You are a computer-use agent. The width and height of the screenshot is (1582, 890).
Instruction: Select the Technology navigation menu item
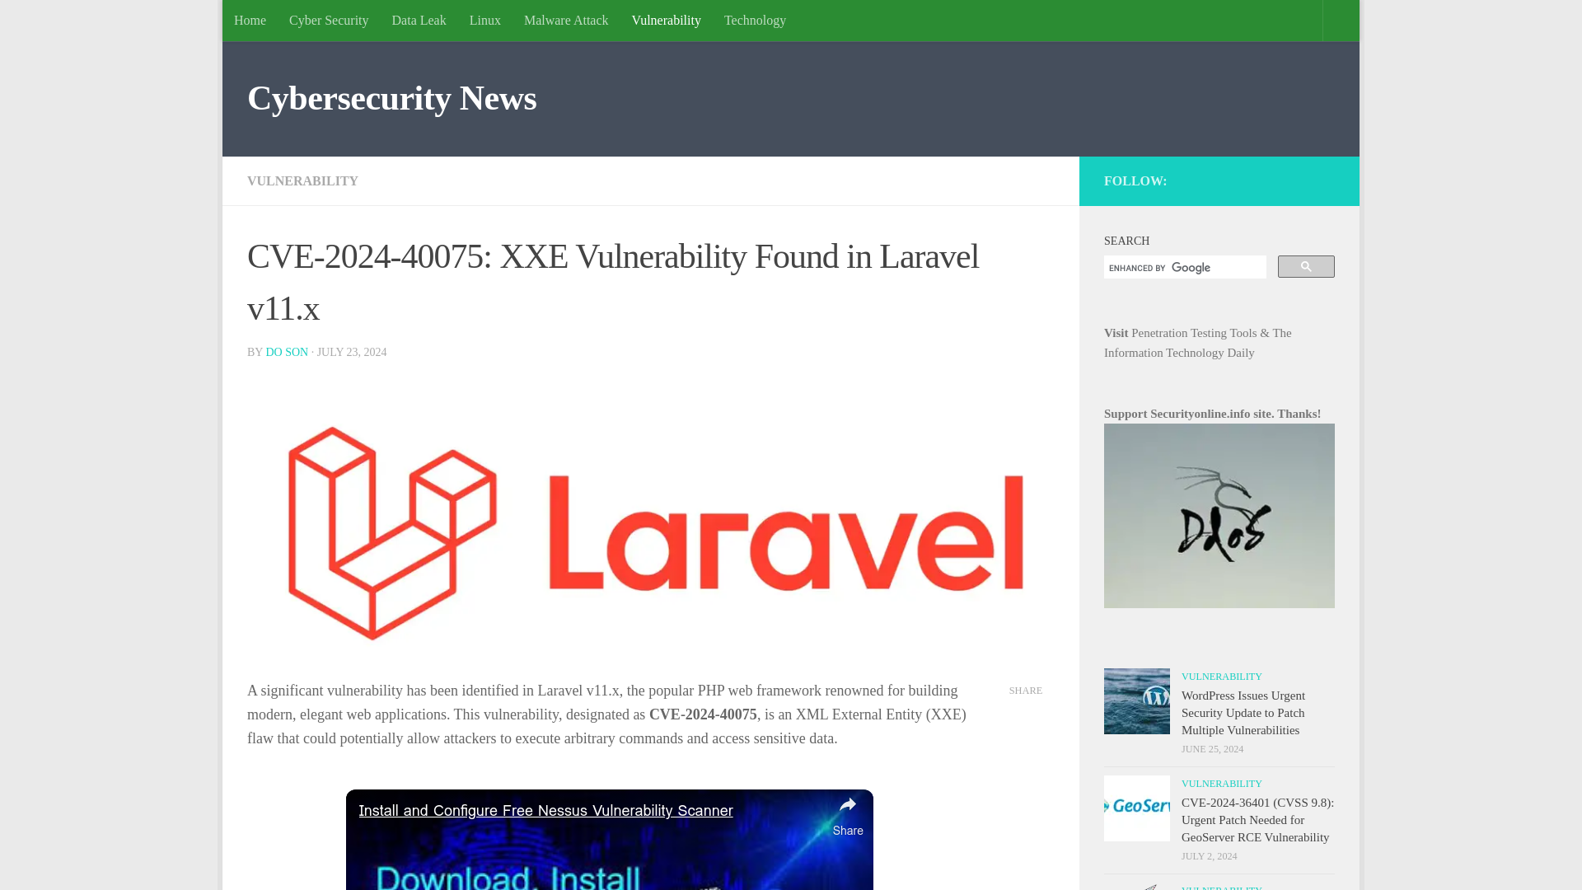[x=755, y=20]
